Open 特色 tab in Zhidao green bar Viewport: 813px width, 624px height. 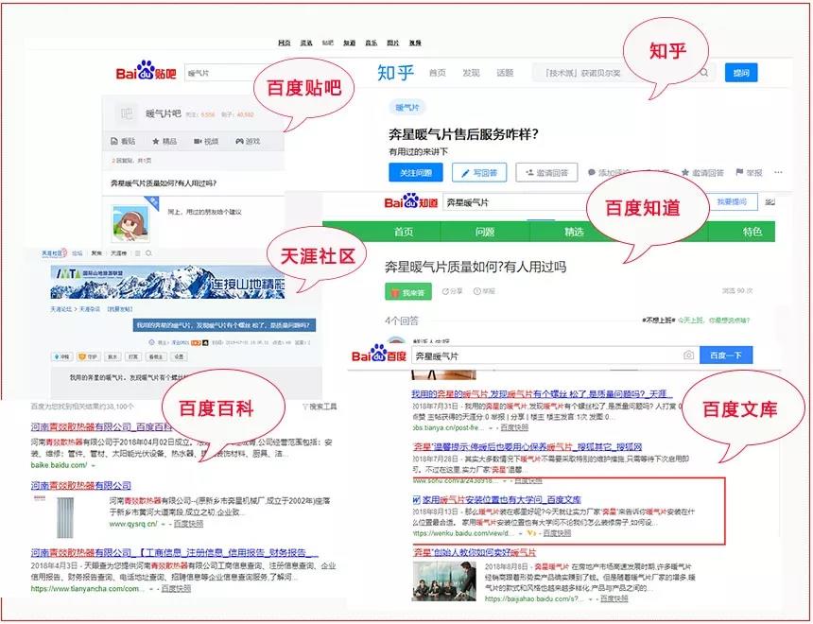click(752, 232)
